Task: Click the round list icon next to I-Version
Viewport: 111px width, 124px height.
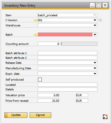Action: click(x=100, y=20)
